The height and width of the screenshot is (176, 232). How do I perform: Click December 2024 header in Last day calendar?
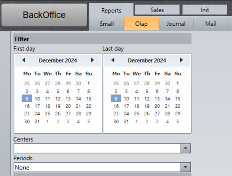pos(147,61)
